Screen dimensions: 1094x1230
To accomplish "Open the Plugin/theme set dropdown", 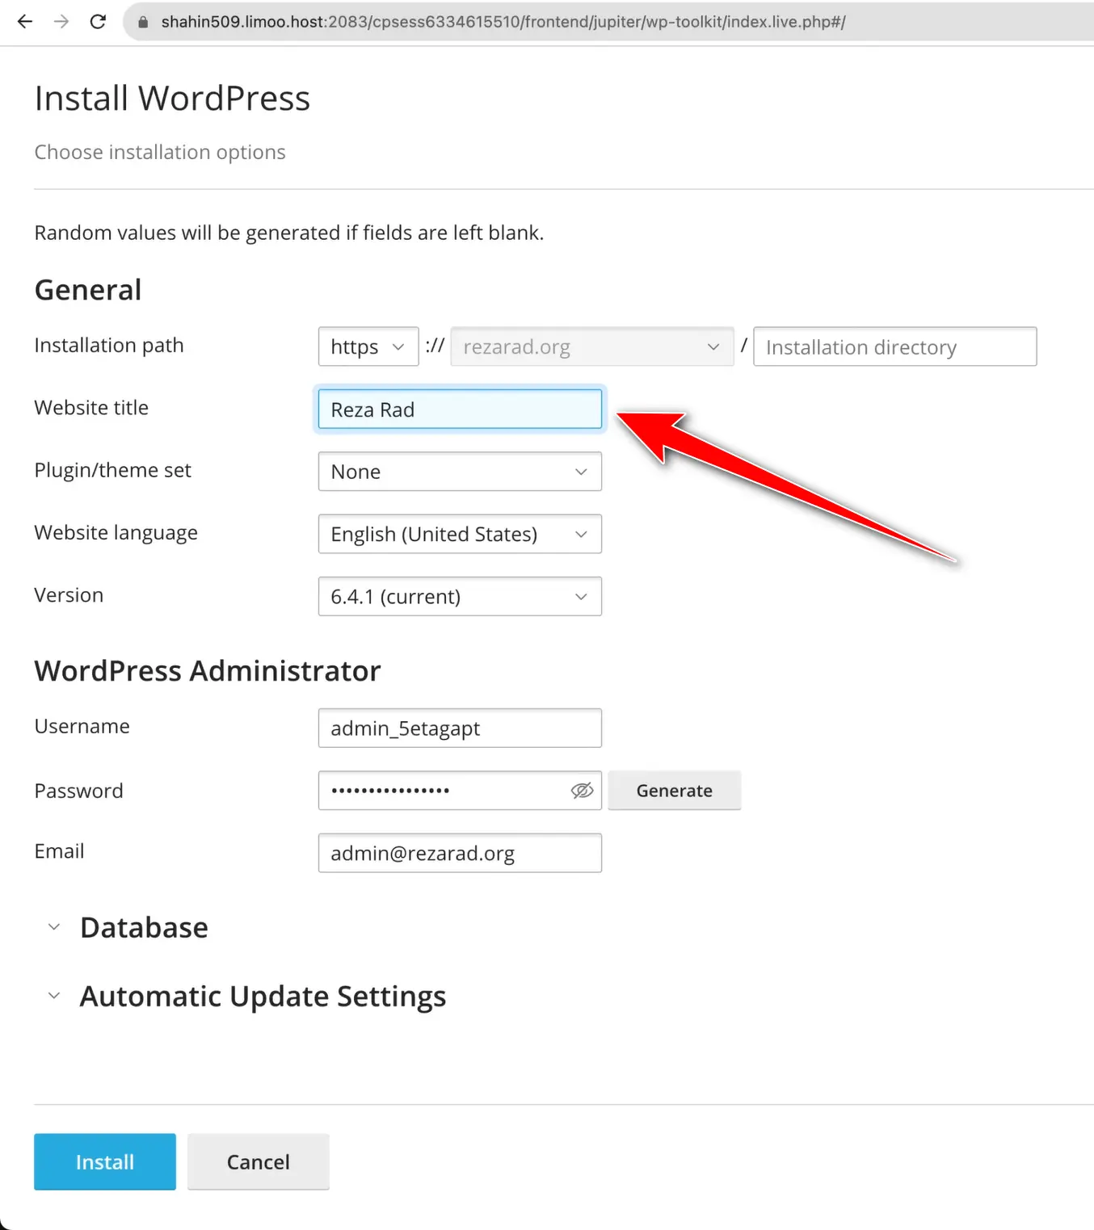I will click(x=459, y=472).
